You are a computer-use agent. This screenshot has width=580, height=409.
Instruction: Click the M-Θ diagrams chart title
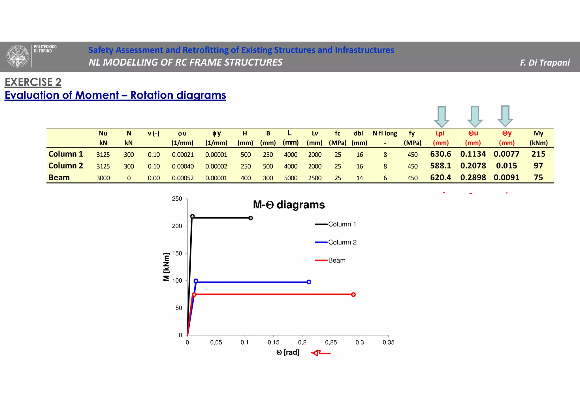pyautogui.click(x=289, y=205)
